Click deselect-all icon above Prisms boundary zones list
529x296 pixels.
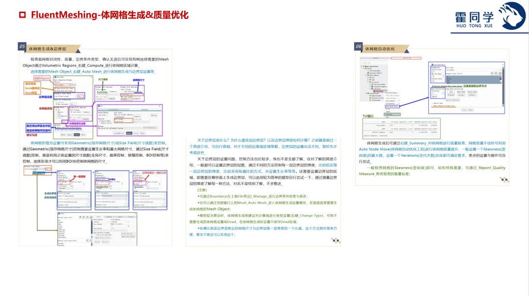tap(88, 218)
